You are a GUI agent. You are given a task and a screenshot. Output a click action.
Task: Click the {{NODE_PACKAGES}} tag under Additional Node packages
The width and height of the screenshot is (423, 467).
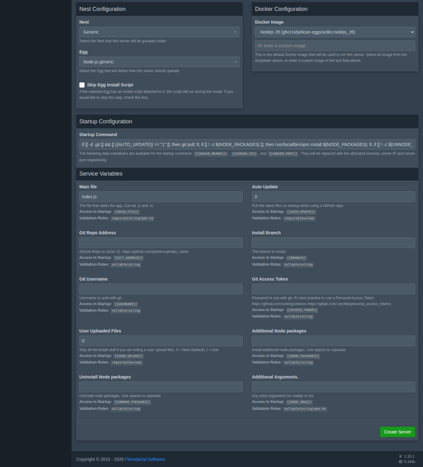coord(303,356)
